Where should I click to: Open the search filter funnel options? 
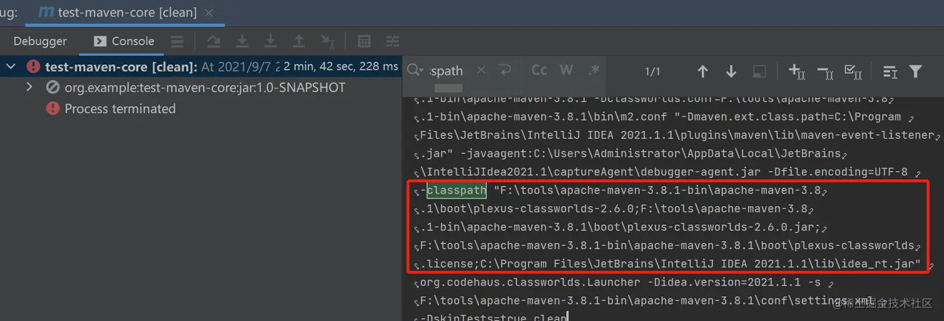(x=915, y=71)
